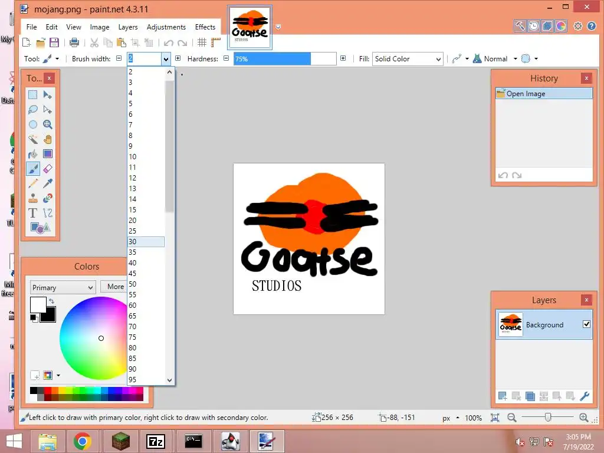This screenshot has width=604, height=453.
Task: Select the Paintbrush tool in Tools panel
Action: [x=33, y=169]
